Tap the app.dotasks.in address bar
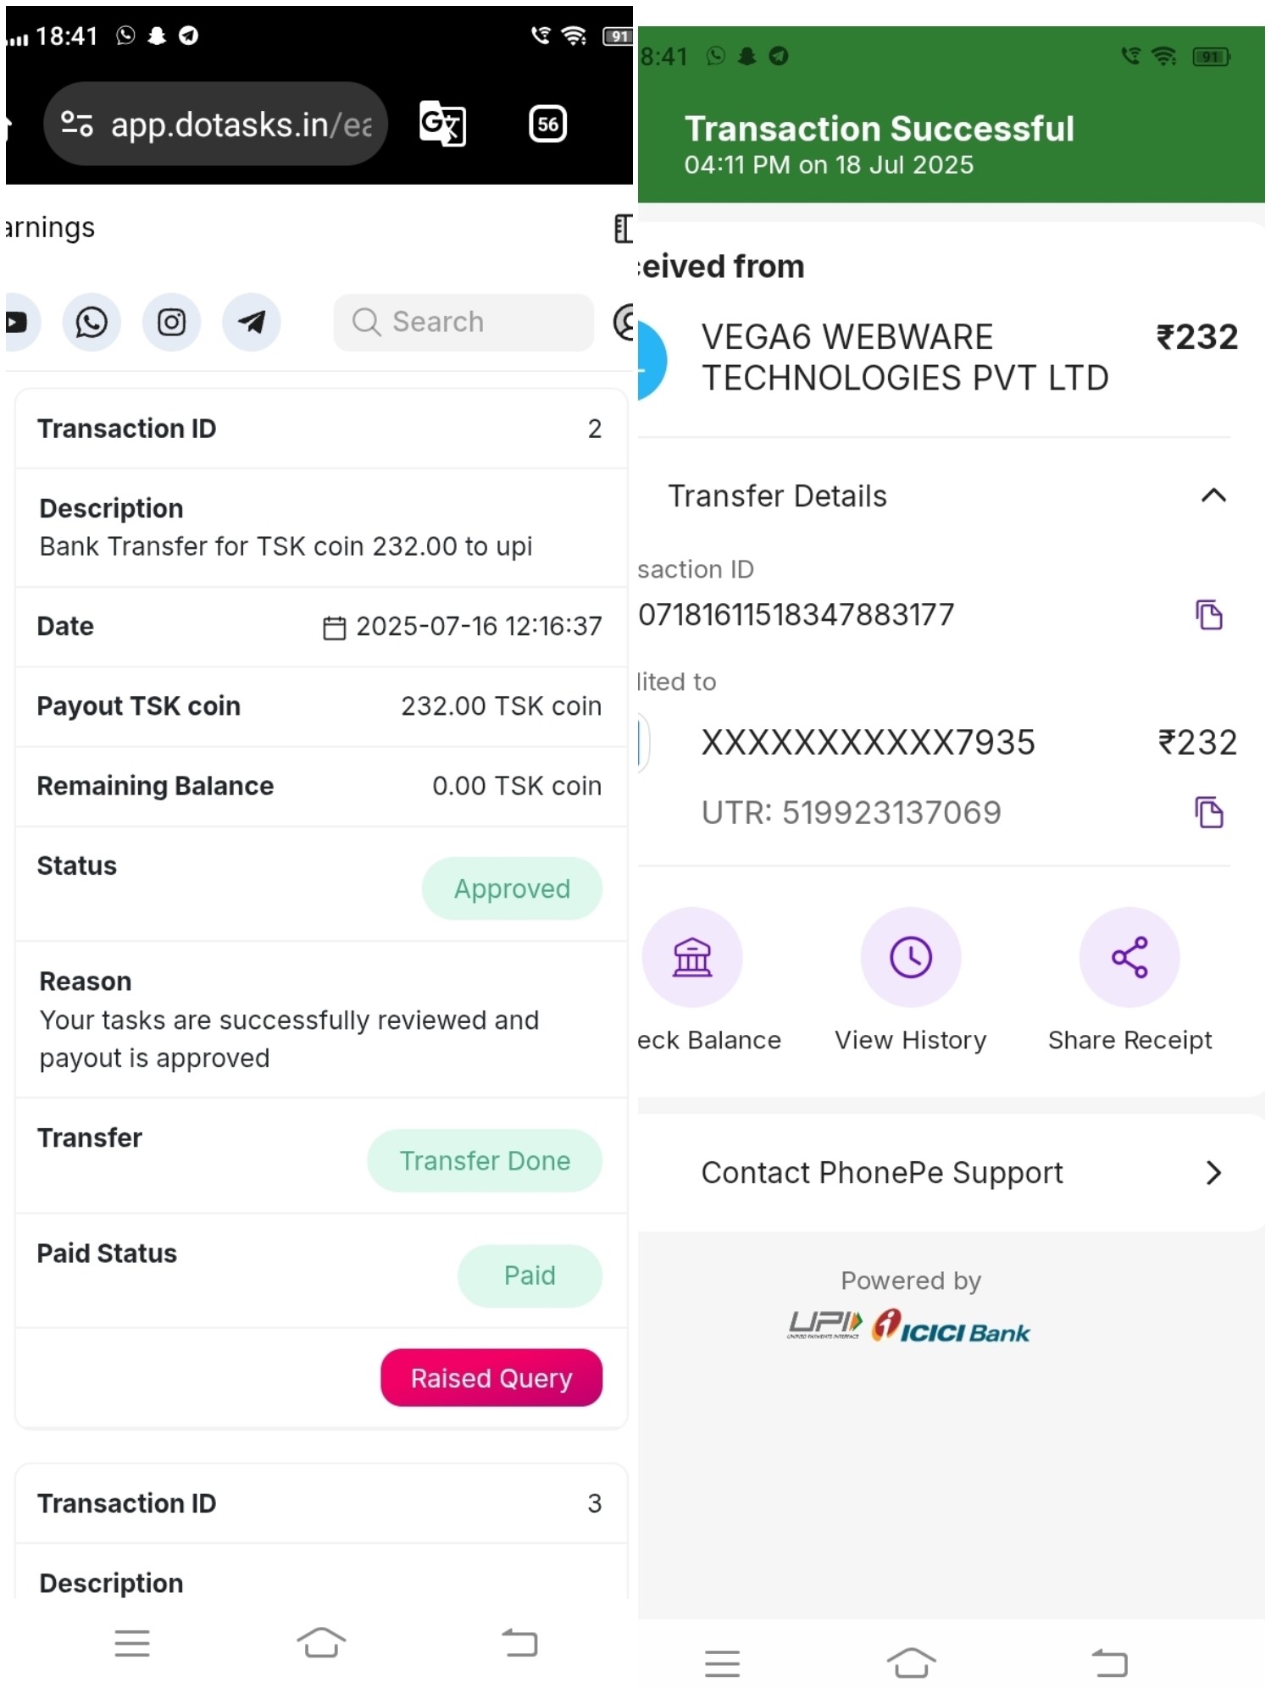This screenshot has width=1271, height=1693. tap(241, 125)
